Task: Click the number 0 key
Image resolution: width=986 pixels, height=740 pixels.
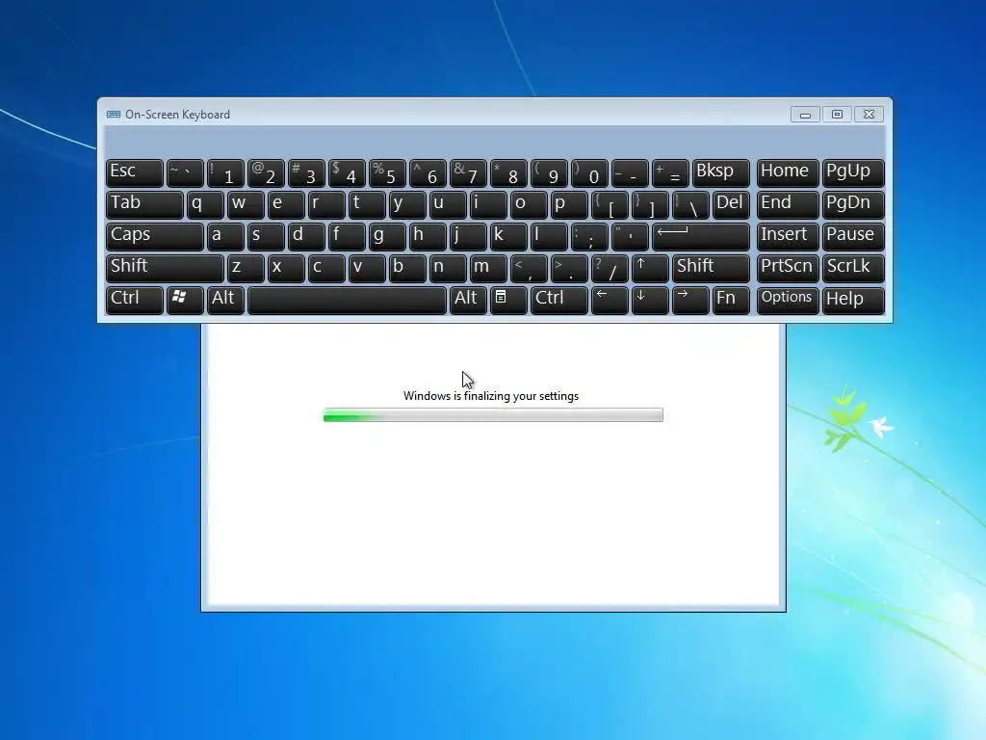Action: tap(589, 173)
